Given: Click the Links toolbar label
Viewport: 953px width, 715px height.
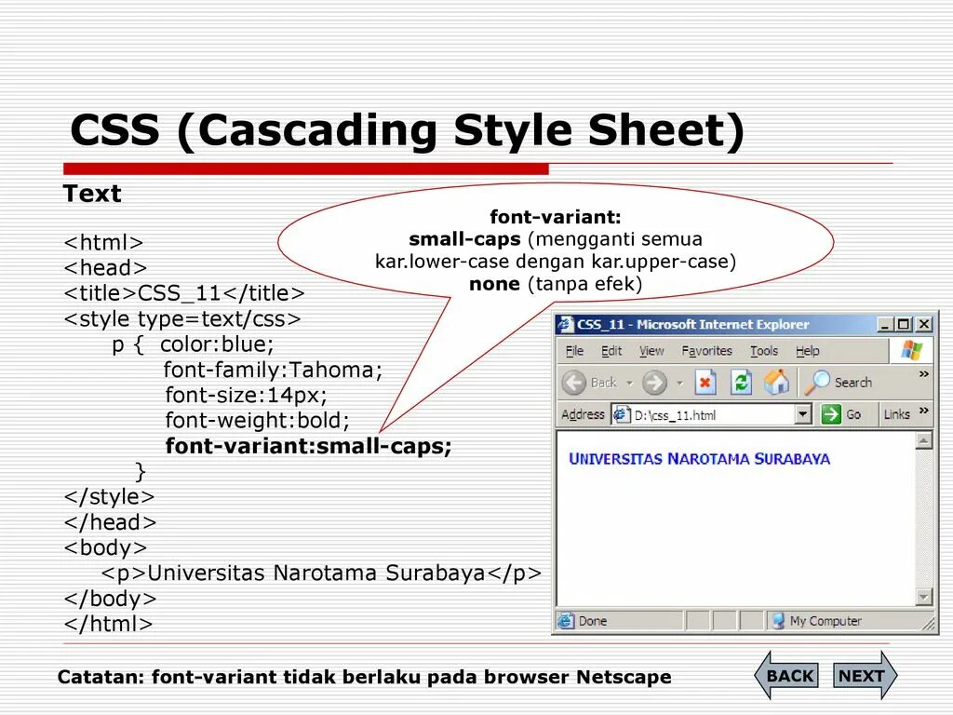Looking at the screenshot, I should pos(896,414).
